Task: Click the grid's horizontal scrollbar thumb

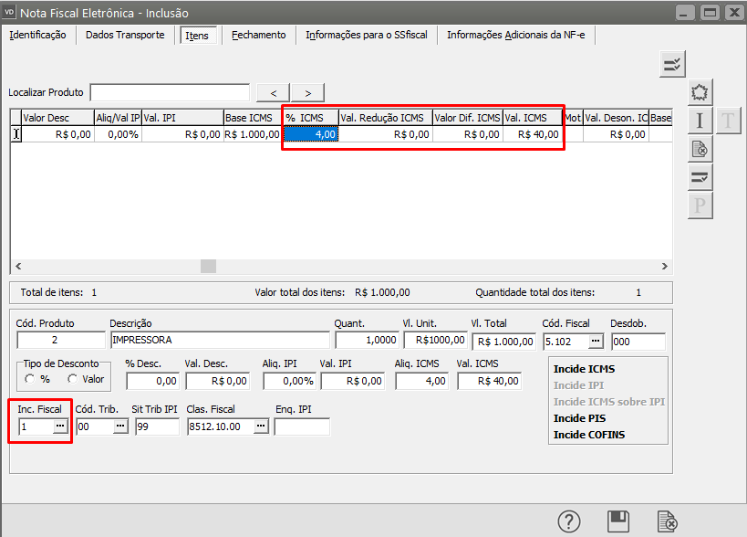Action: [x=208, y=266]
